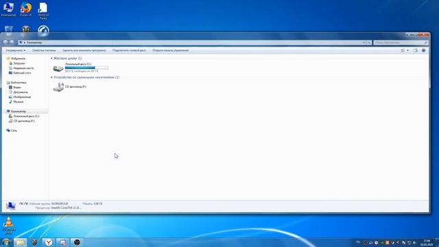
Task: Toggle the preview pane button
Action: pos(415,50)
